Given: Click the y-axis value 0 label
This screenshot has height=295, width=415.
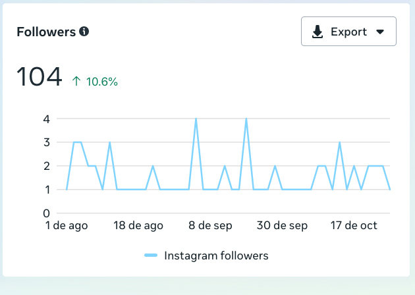Looking at the screenshot, I should [47, 213].
